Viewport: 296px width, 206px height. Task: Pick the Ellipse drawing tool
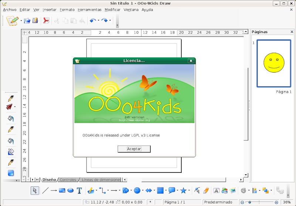(x=70, y=191)
